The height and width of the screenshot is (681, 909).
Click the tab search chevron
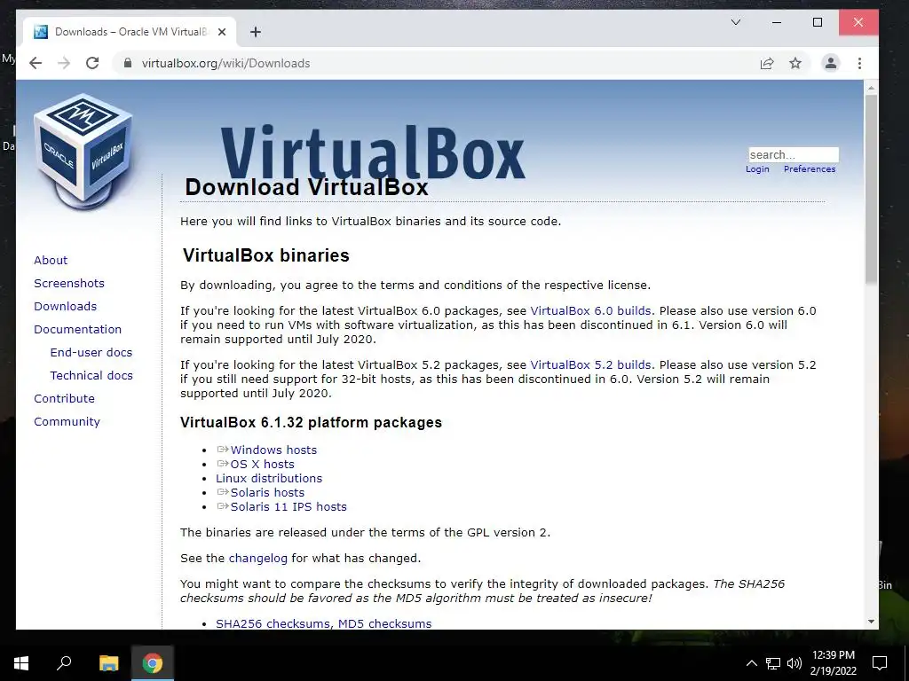(x=736, y=22)
